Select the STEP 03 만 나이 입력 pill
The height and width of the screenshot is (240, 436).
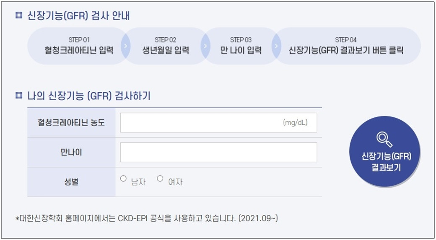point(241,46)
